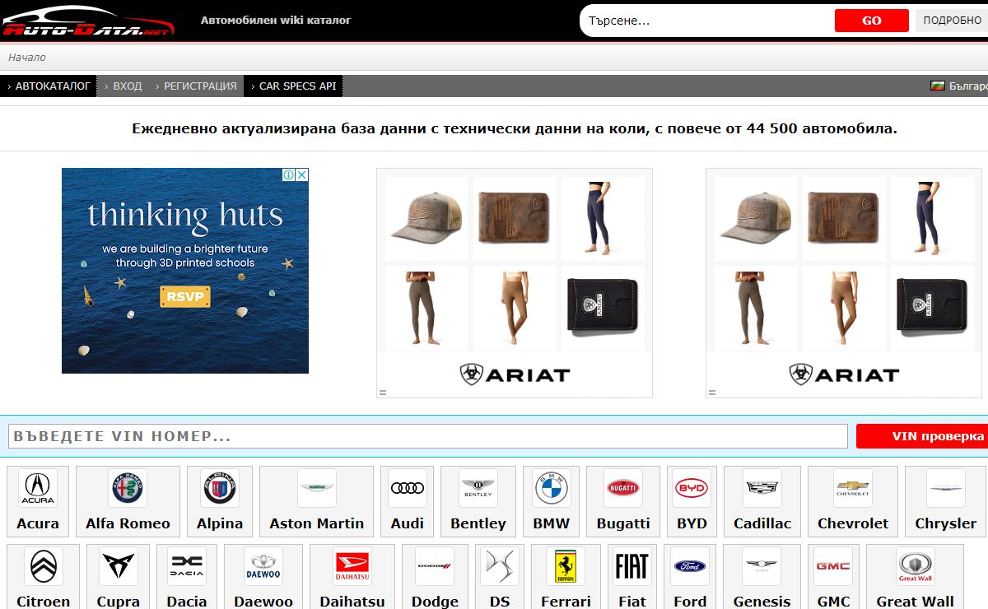Open the Ford oval logo
The width and height of the screenshot is (988, 609).
(690, 566)
